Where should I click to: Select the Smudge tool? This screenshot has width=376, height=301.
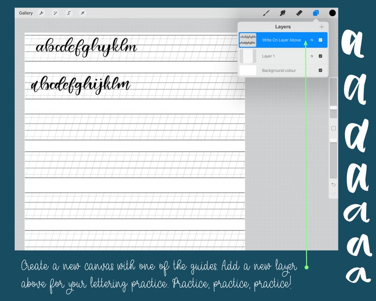pos(283,13)
